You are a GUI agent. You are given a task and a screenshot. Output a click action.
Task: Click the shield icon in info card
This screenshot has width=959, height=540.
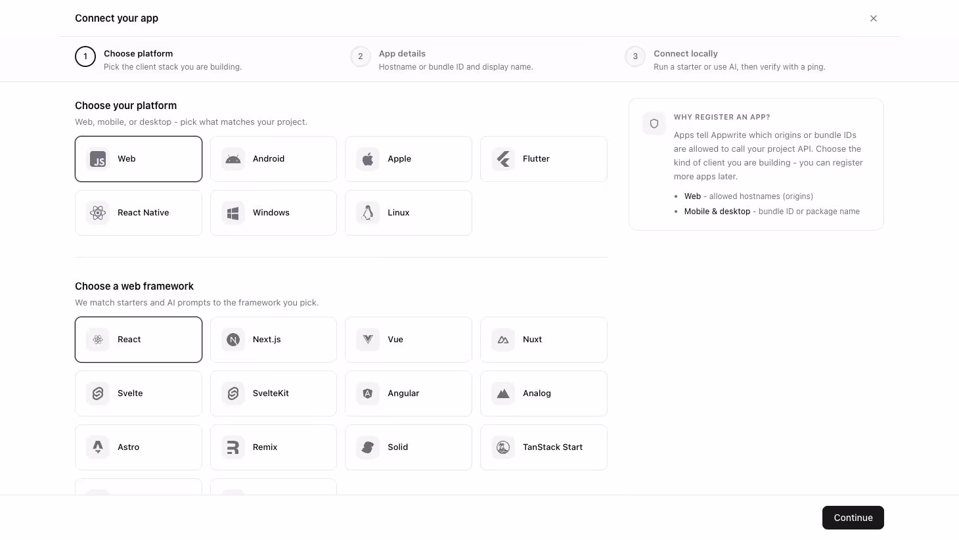pos(654,124)
